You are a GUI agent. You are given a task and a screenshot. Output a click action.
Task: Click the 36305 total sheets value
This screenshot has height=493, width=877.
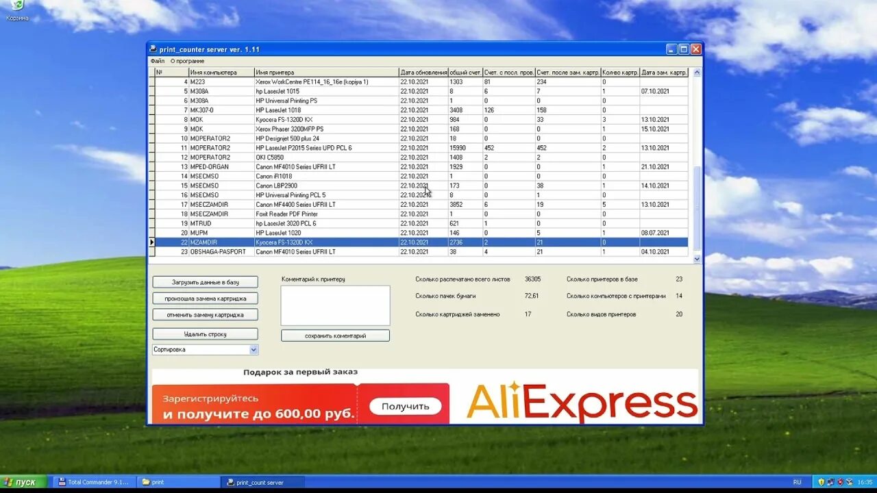tap(532, 279)
